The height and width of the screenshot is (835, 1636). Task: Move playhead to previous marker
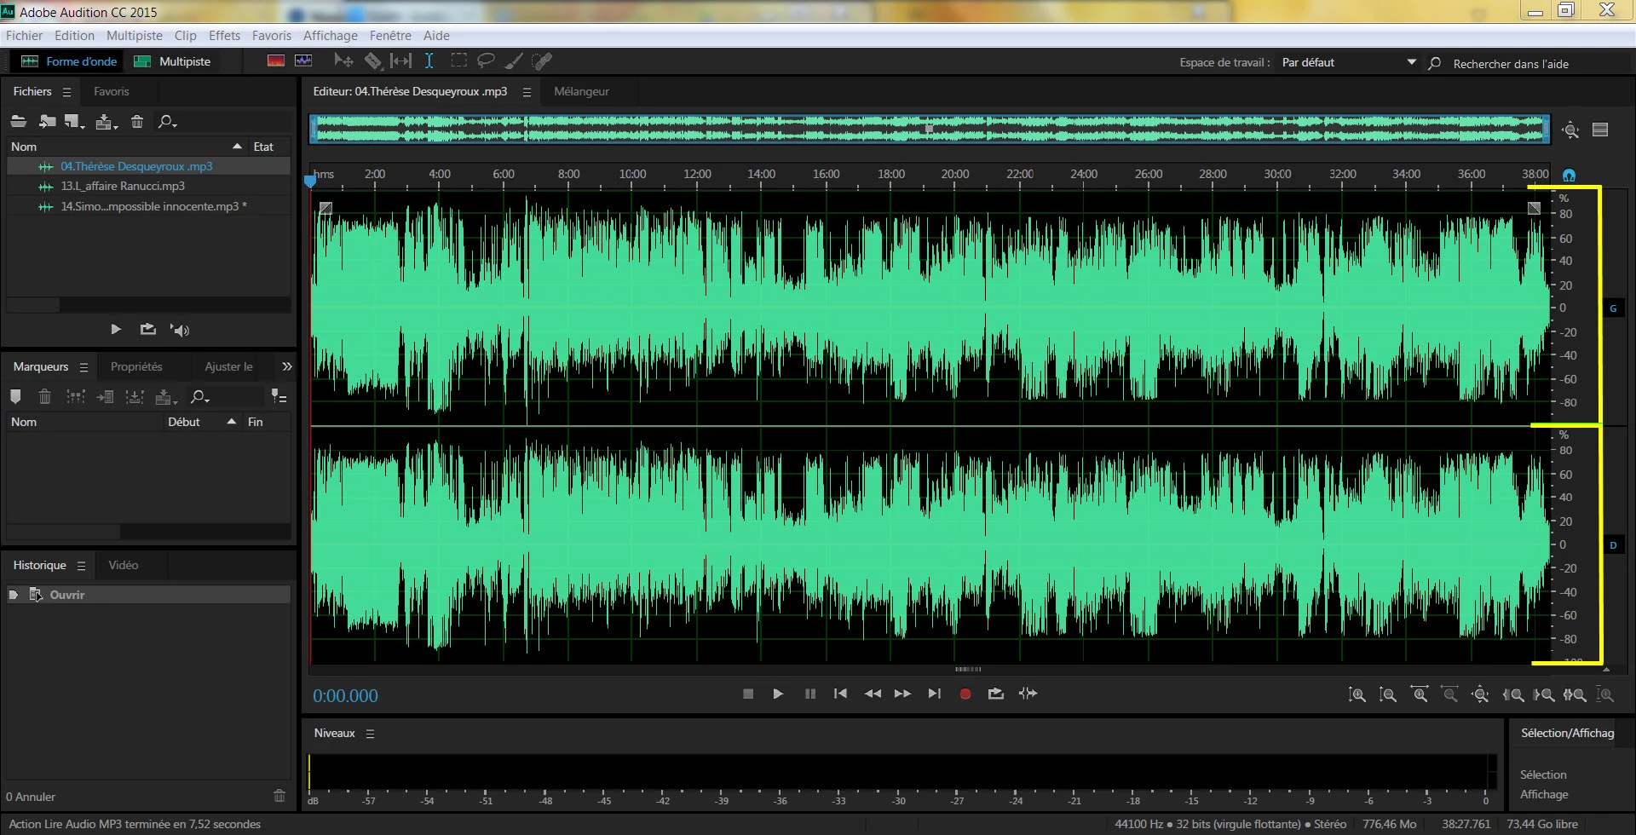click(840, 694)
